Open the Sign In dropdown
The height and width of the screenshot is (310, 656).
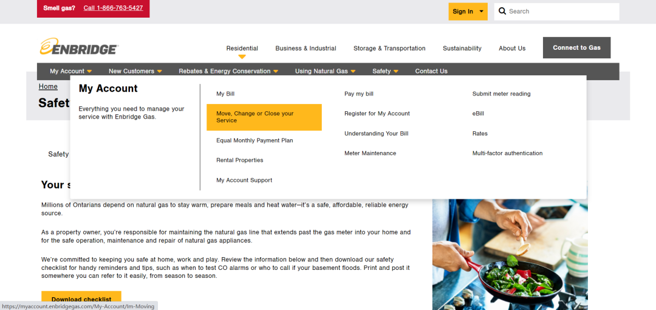click(468, 12)
